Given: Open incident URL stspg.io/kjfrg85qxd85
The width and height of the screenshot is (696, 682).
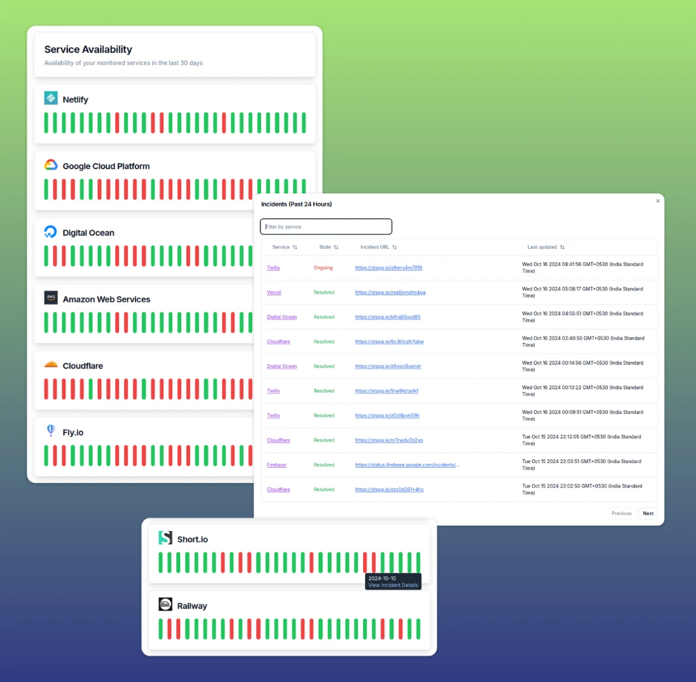Looking at the screenshot, I should pyautogui.click(x=388, y=317).
